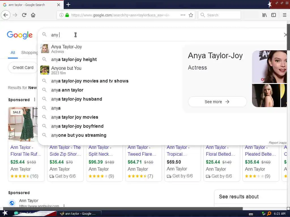The width and height of the screenshot is (290, 217).
Task: Open Ann Taylor Floral Tile Ruf... product link
Action: tap(26, 151)
